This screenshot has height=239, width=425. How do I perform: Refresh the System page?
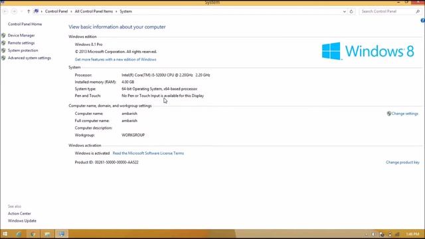coord(351,11)
